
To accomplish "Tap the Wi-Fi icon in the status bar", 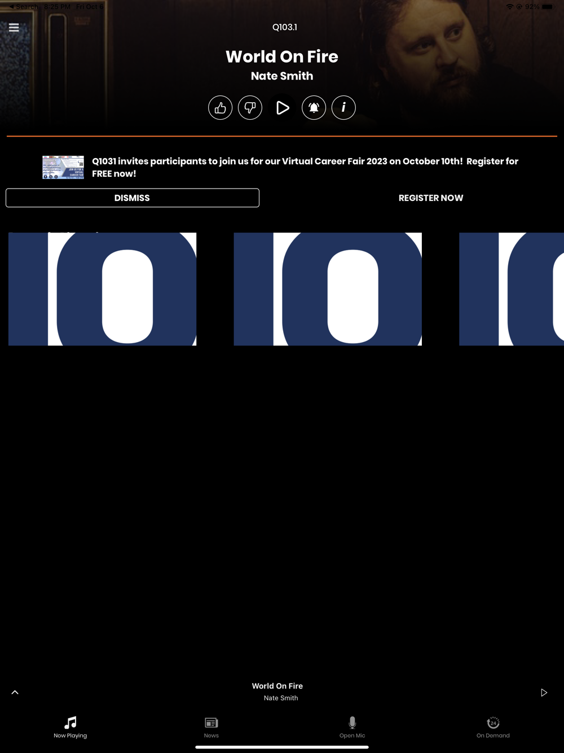I will coord(510,7).
